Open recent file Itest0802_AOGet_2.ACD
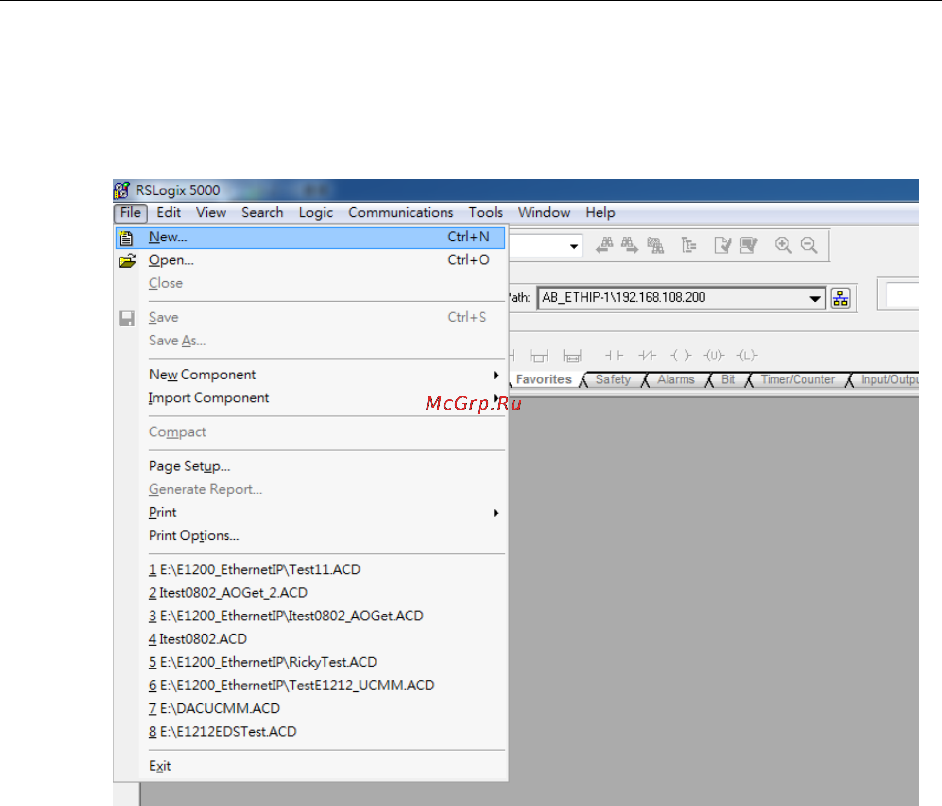Viewport: 942px width, 806px height. click(x=311, y=593)
